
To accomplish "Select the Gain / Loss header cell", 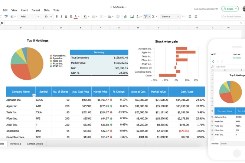I will (x=187, y=92).
